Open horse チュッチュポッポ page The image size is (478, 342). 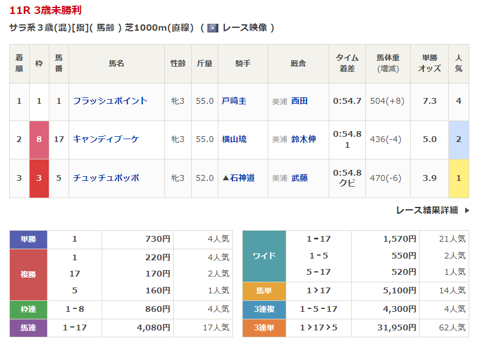coord(106,178)
